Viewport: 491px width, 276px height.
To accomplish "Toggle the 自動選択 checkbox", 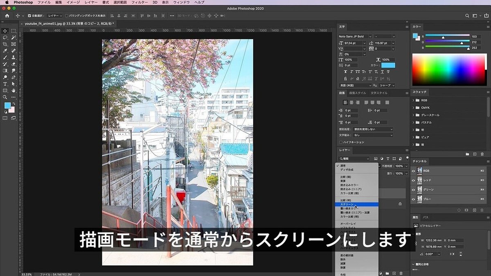I will [29, 16].
